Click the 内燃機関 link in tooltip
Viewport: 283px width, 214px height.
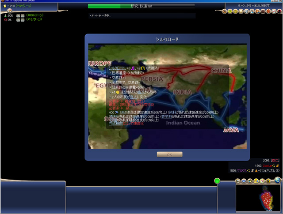point(116,124)
